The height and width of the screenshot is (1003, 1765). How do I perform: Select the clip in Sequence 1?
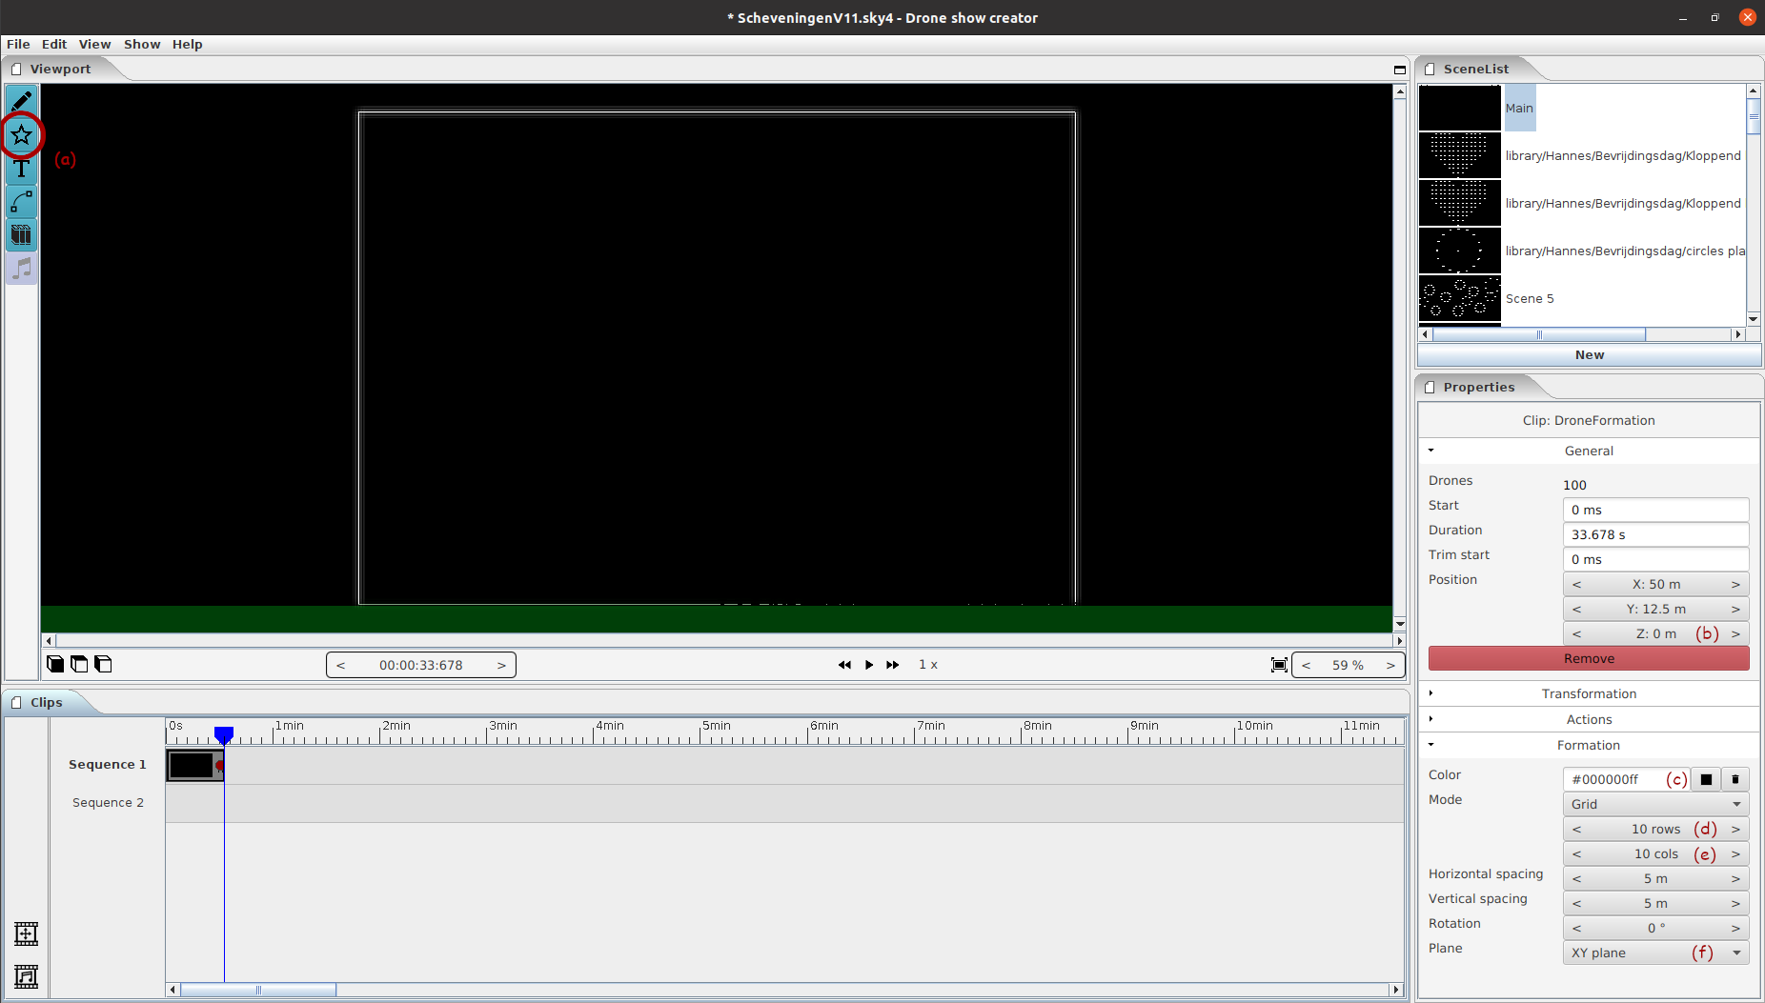click(x=195, y=765)
